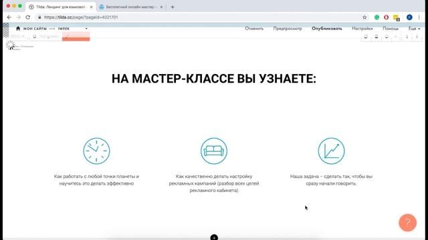Screen dimensions: 428x240
Task: Open the Мои сайты breadcrumb link
Action: click(35, 29)
